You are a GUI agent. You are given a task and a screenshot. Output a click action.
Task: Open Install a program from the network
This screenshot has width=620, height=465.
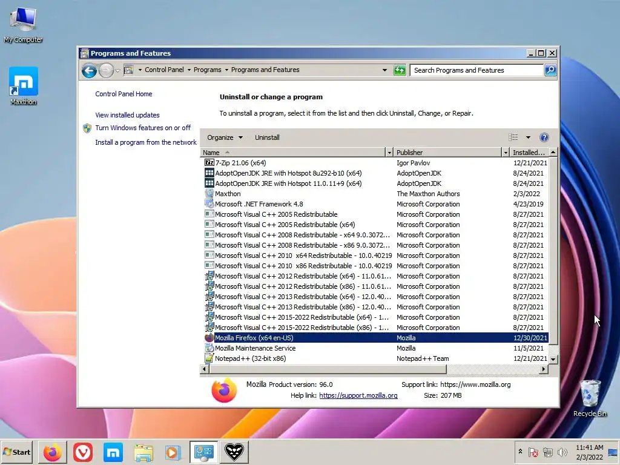coord(145,142)
